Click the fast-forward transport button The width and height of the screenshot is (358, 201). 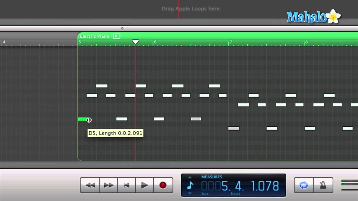[109, 185]
